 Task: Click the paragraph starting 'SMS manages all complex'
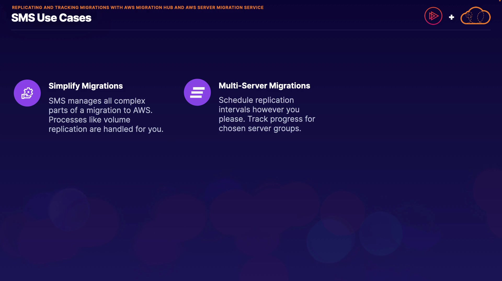tap(106, 115)
